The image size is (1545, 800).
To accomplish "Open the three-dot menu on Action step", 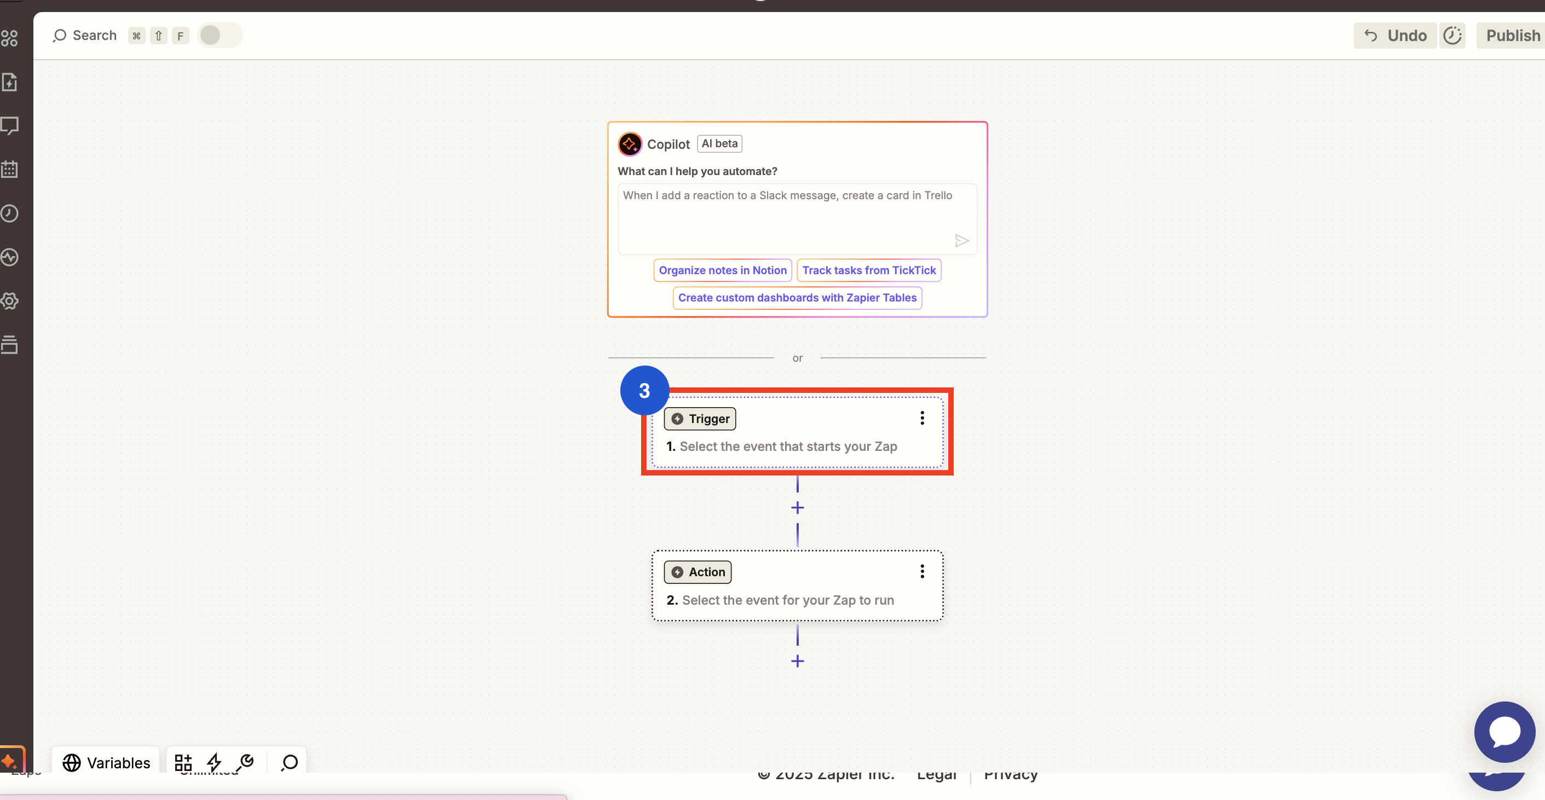I will coord(922,572).
